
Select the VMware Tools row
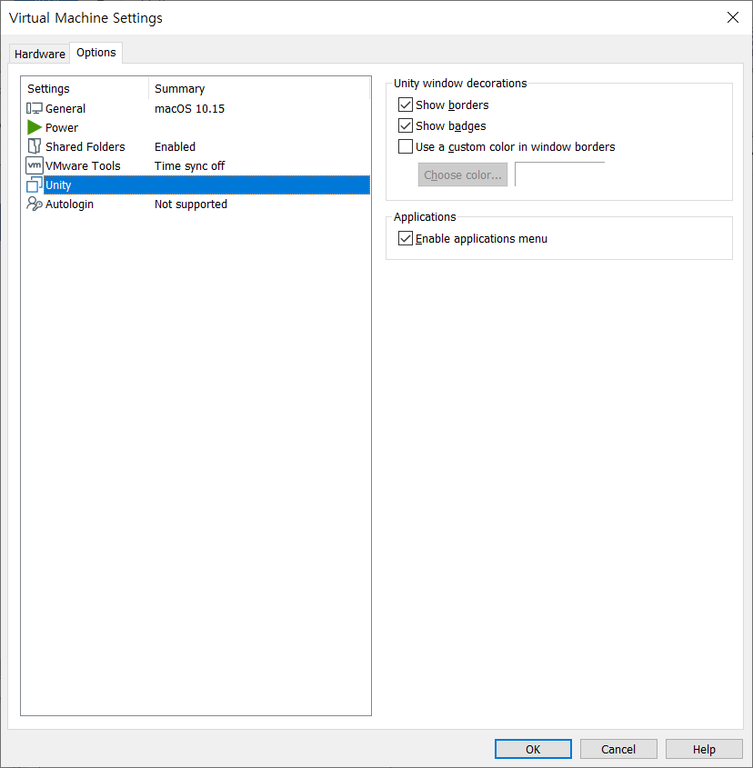(x=196, y=165)
